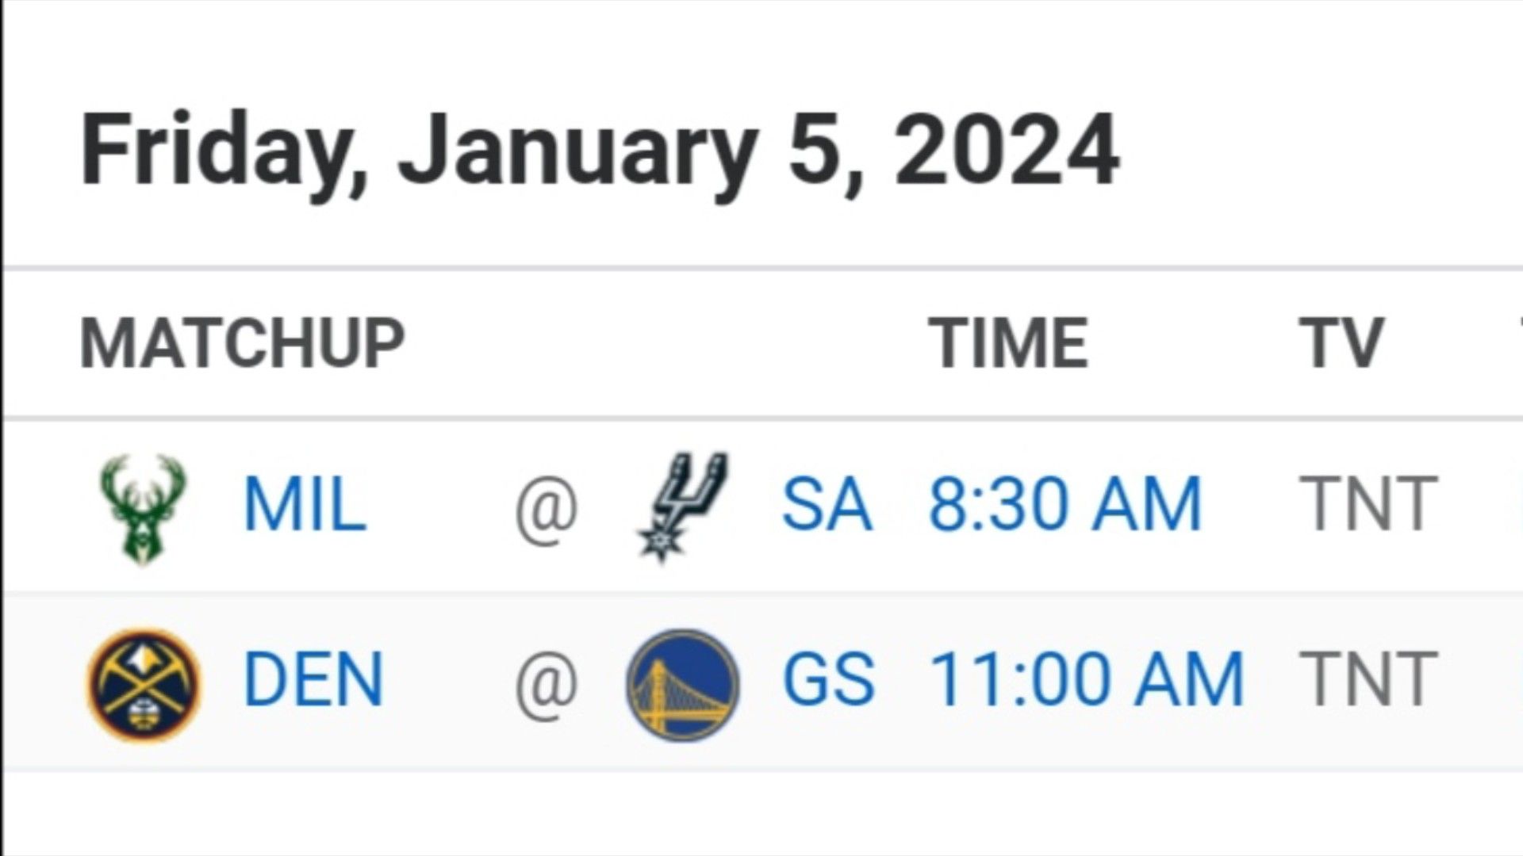Open the MIL team link
The height and width of the screenshot is (856, 1523).
(x=305, y=504)
